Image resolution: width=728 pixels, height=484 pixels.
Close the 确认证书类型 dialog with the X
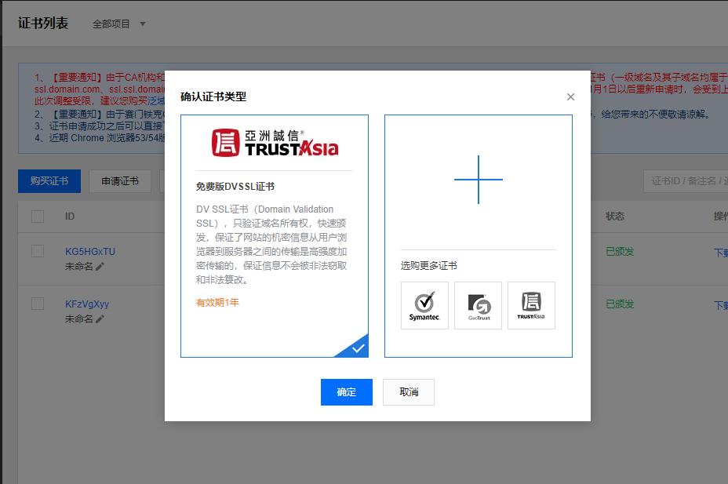coord(570,96)
